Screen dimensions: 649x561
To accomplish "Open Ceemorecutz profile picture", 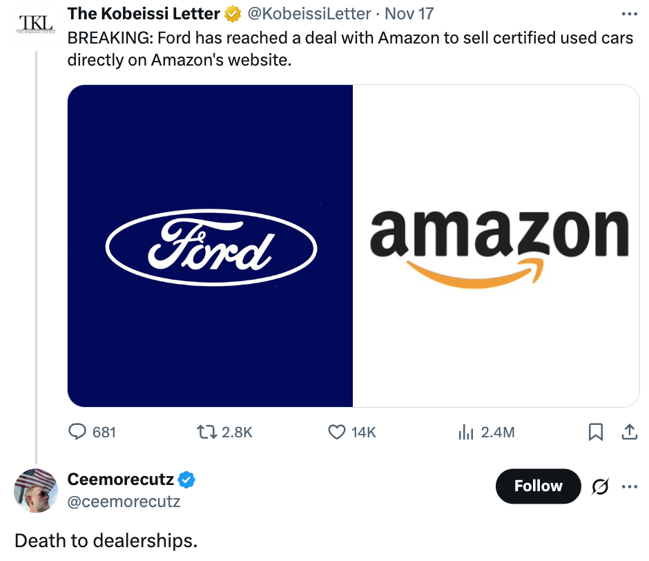I will pyautogui.click(x=35, y=490).
